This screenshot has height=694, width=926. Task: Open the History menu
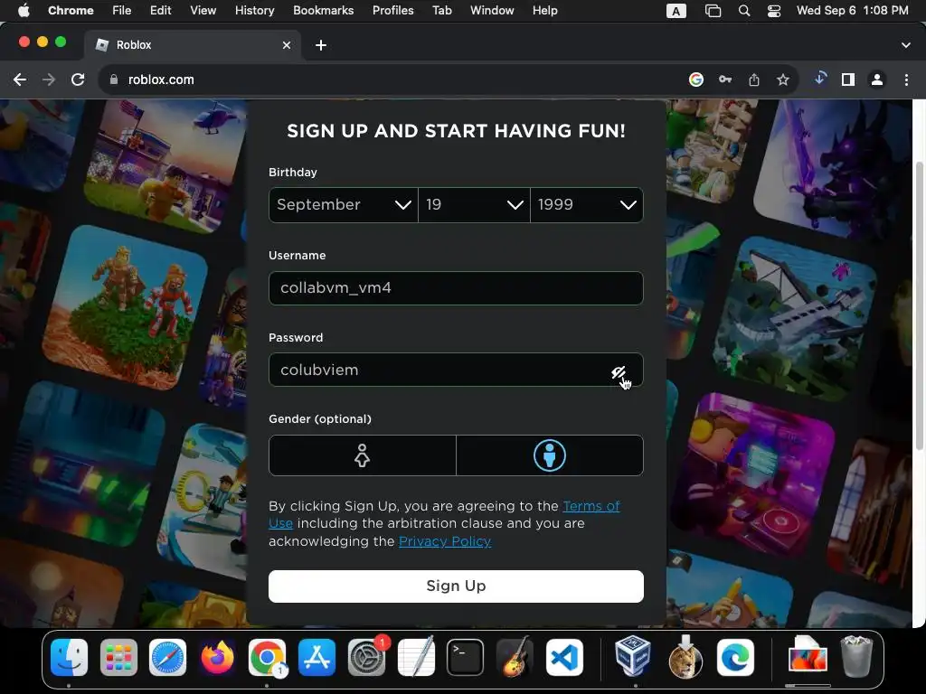254,11
